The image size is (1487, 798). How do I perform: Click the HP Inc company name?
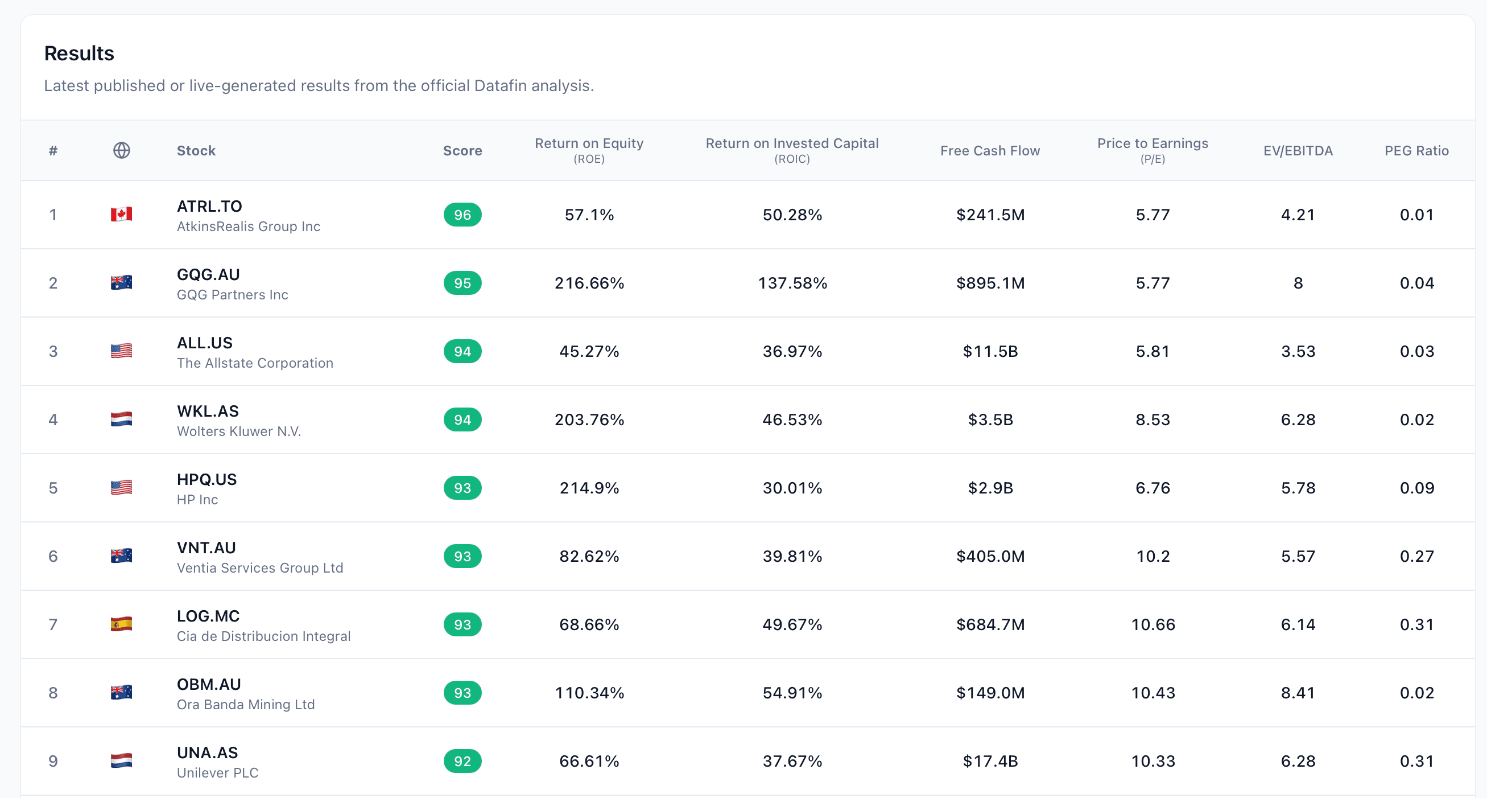click(x=197, y=500)
